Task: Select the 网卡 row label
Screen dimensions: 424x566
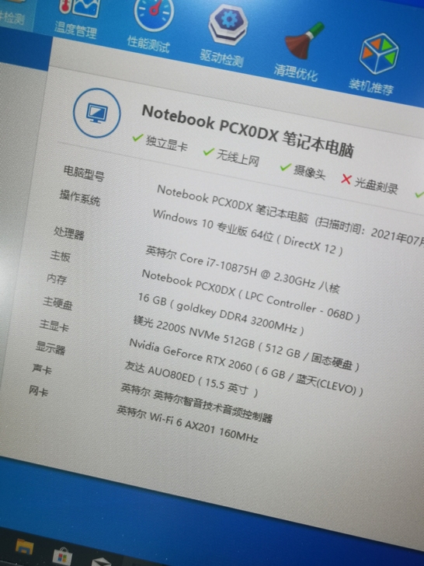Action: (38, 391)
